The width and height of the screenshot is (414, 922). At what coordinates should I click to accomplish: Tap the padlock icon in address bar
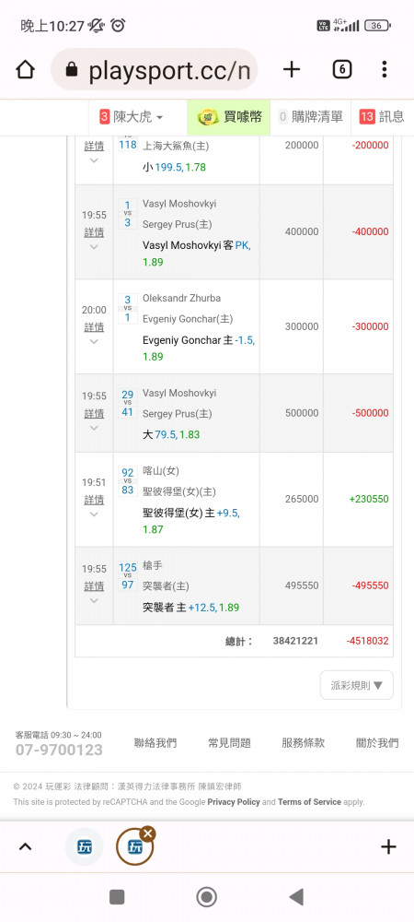pos(72,70)
